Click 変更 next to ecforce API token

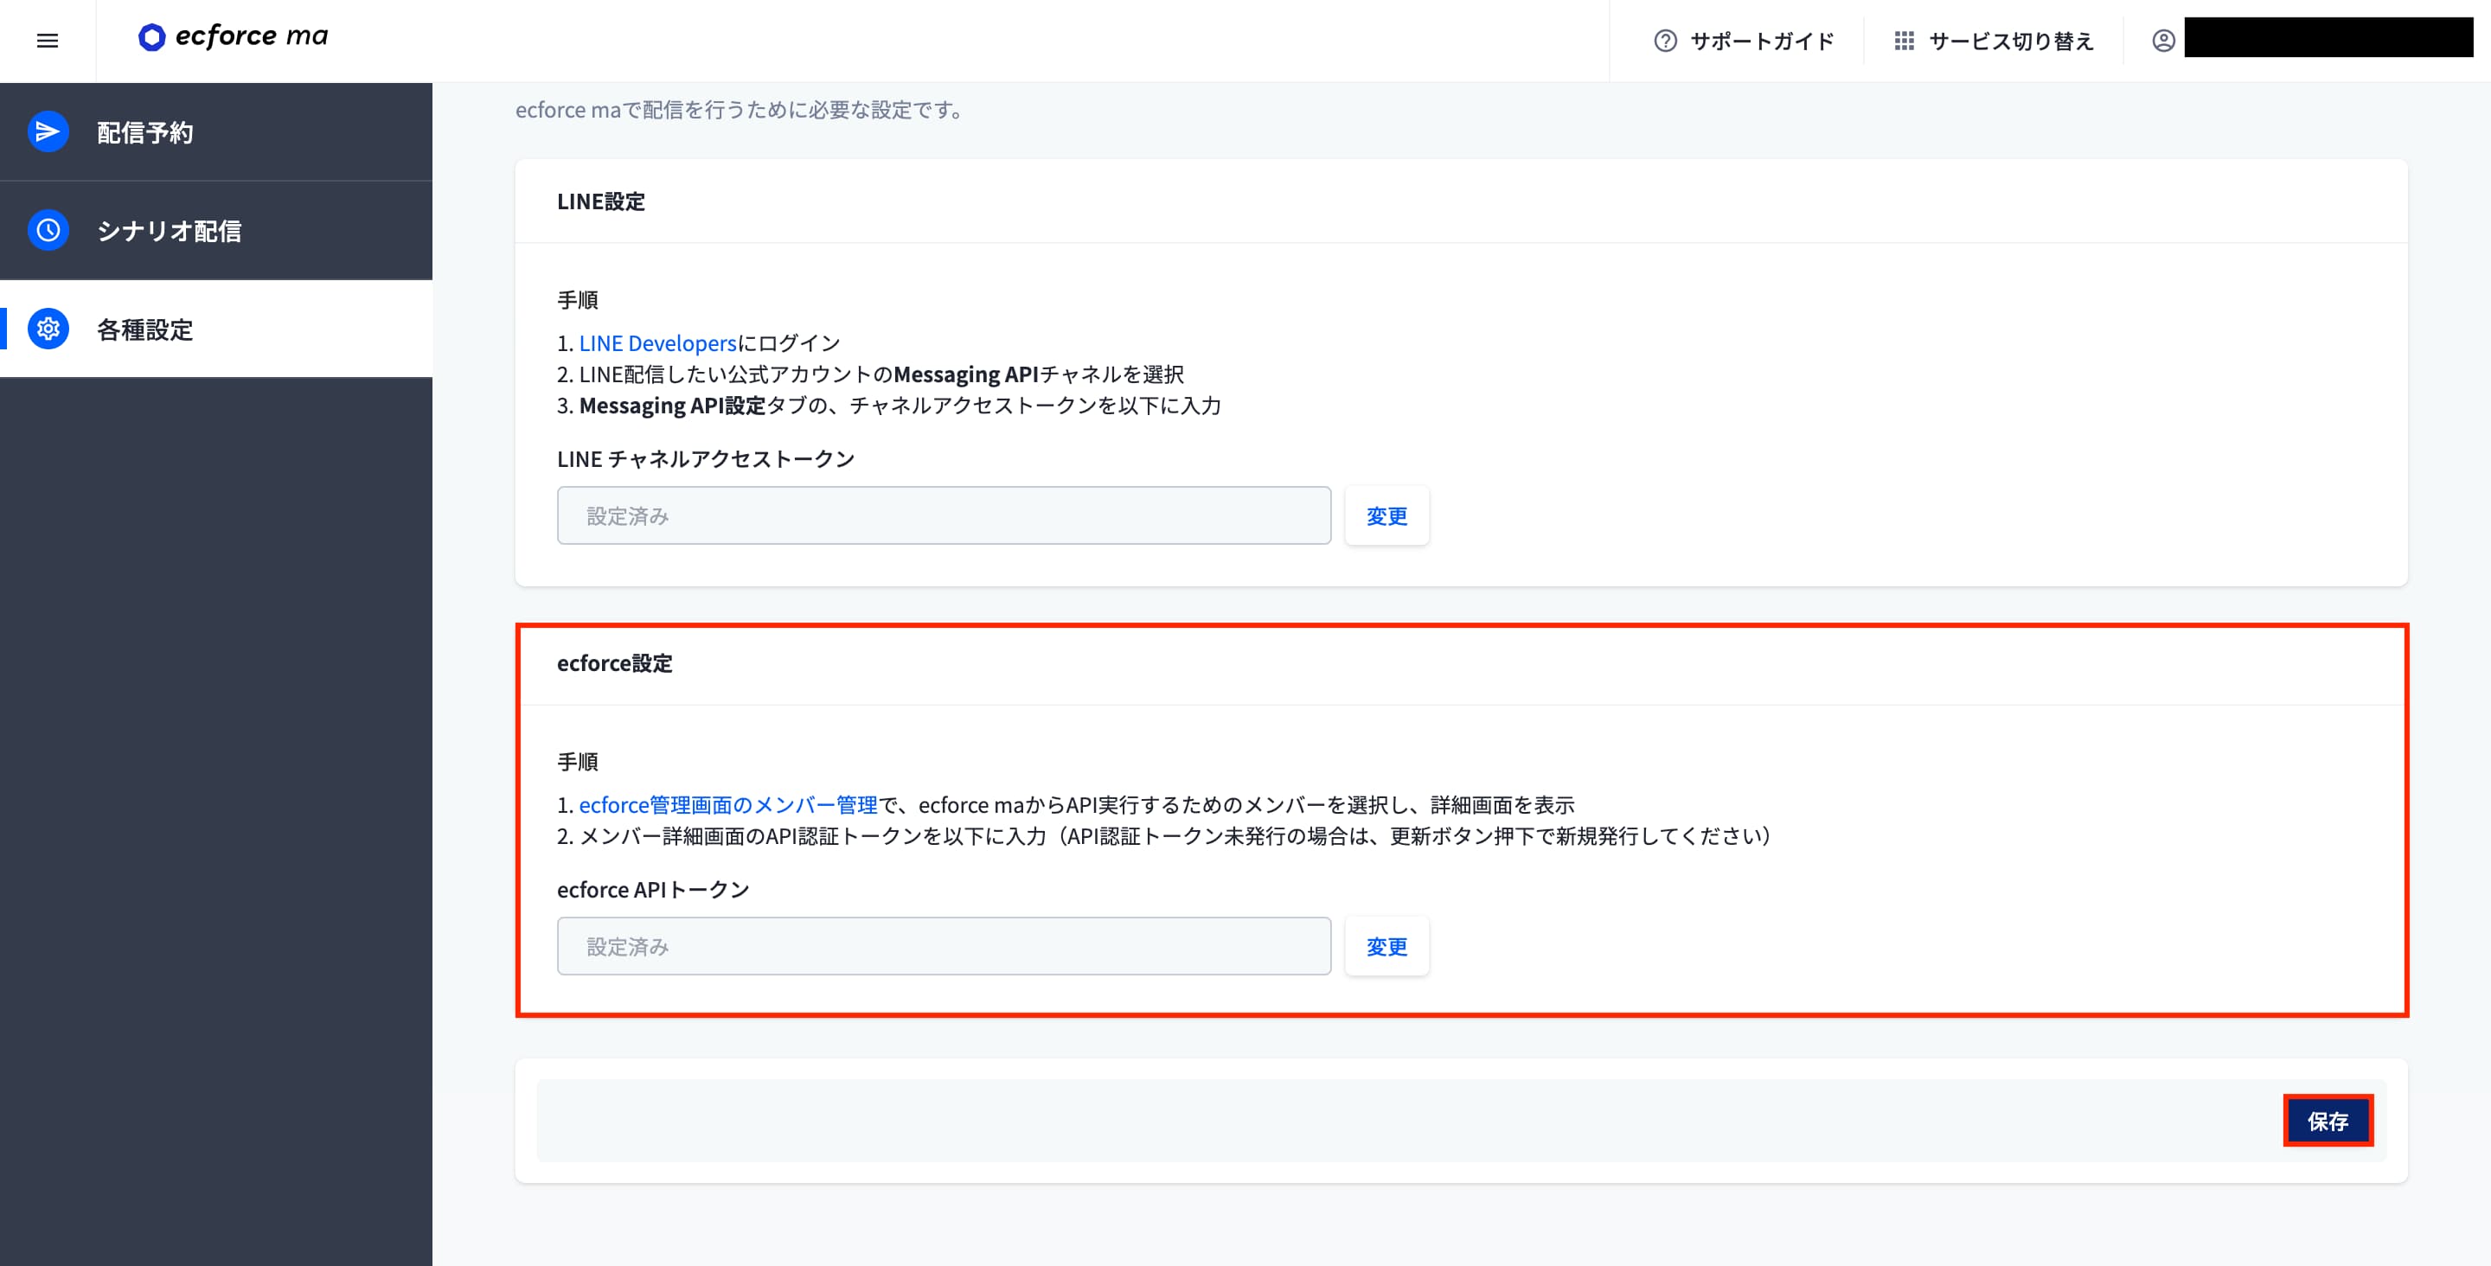(x=1386, y=946)
